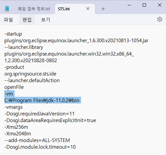Open the 편집 menu
This screenshot has width=166, height=155.
click(x=27, y=20)
